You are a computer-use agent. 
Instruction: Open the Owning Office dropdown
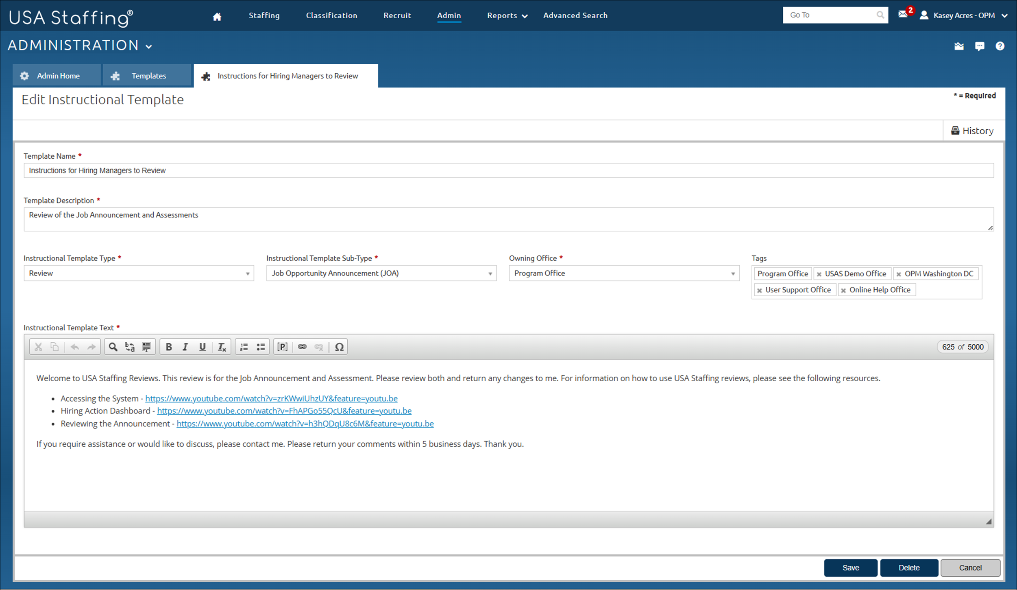pyautogui.click(x=733, y=273)
